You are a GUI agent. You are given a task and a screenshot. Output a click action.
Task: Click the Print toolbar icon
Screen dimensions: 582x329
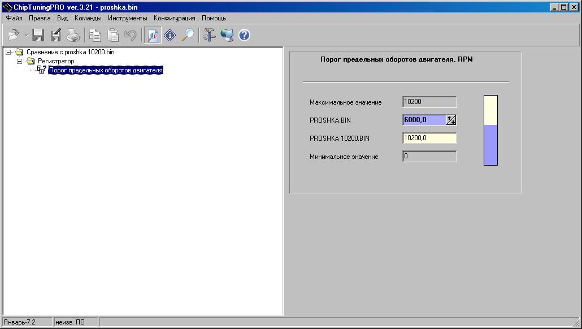[73, 36]
